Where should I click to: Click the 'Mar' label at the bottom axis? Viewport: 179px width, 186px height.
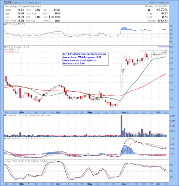pyautogui.click(x=22, y=184)
